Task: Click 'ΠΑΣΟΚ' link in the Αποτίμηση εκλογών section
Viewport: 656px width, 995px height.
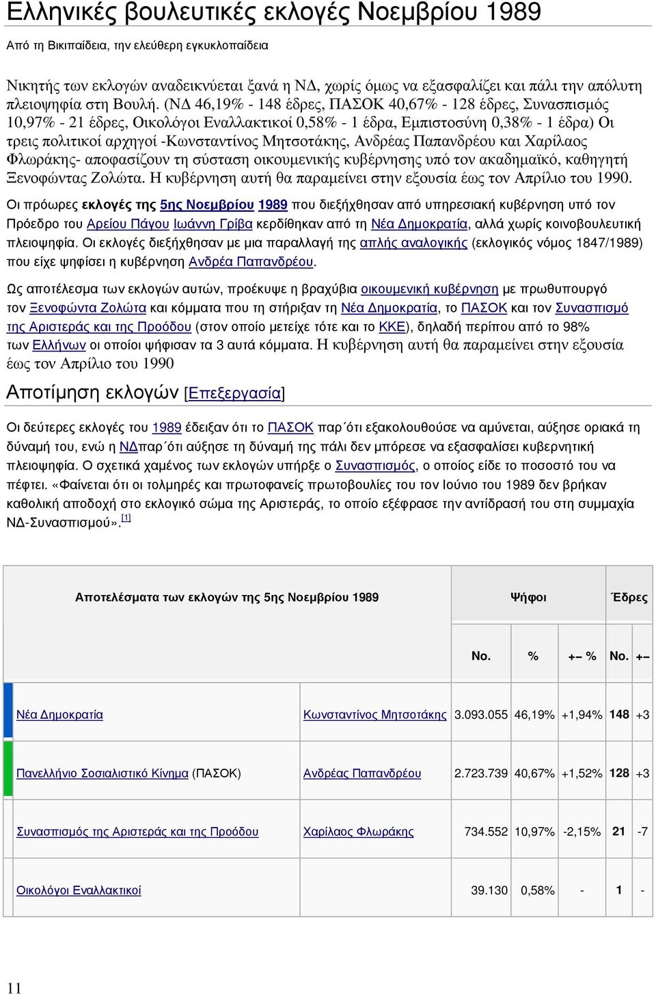Action: coord(290,427)
